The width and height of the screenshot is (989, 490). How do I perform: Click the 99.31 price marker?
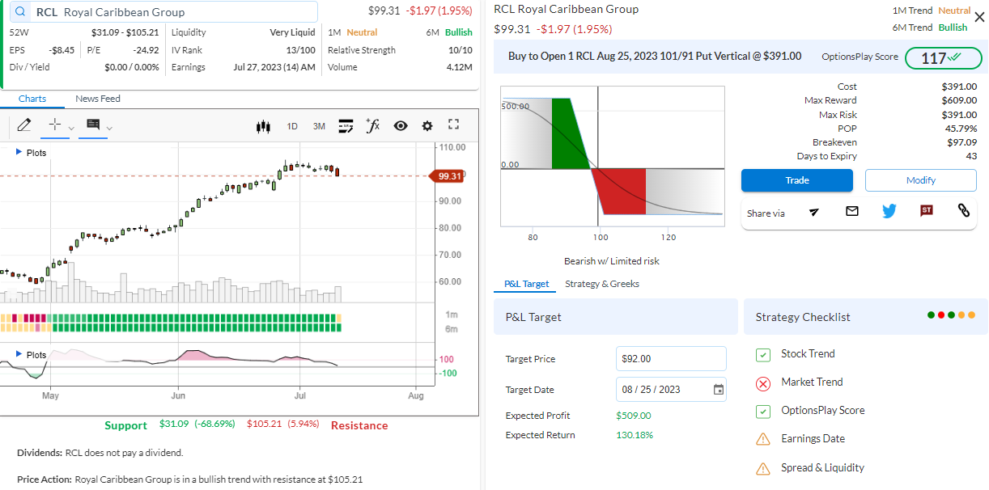click(x=448, y=175)
